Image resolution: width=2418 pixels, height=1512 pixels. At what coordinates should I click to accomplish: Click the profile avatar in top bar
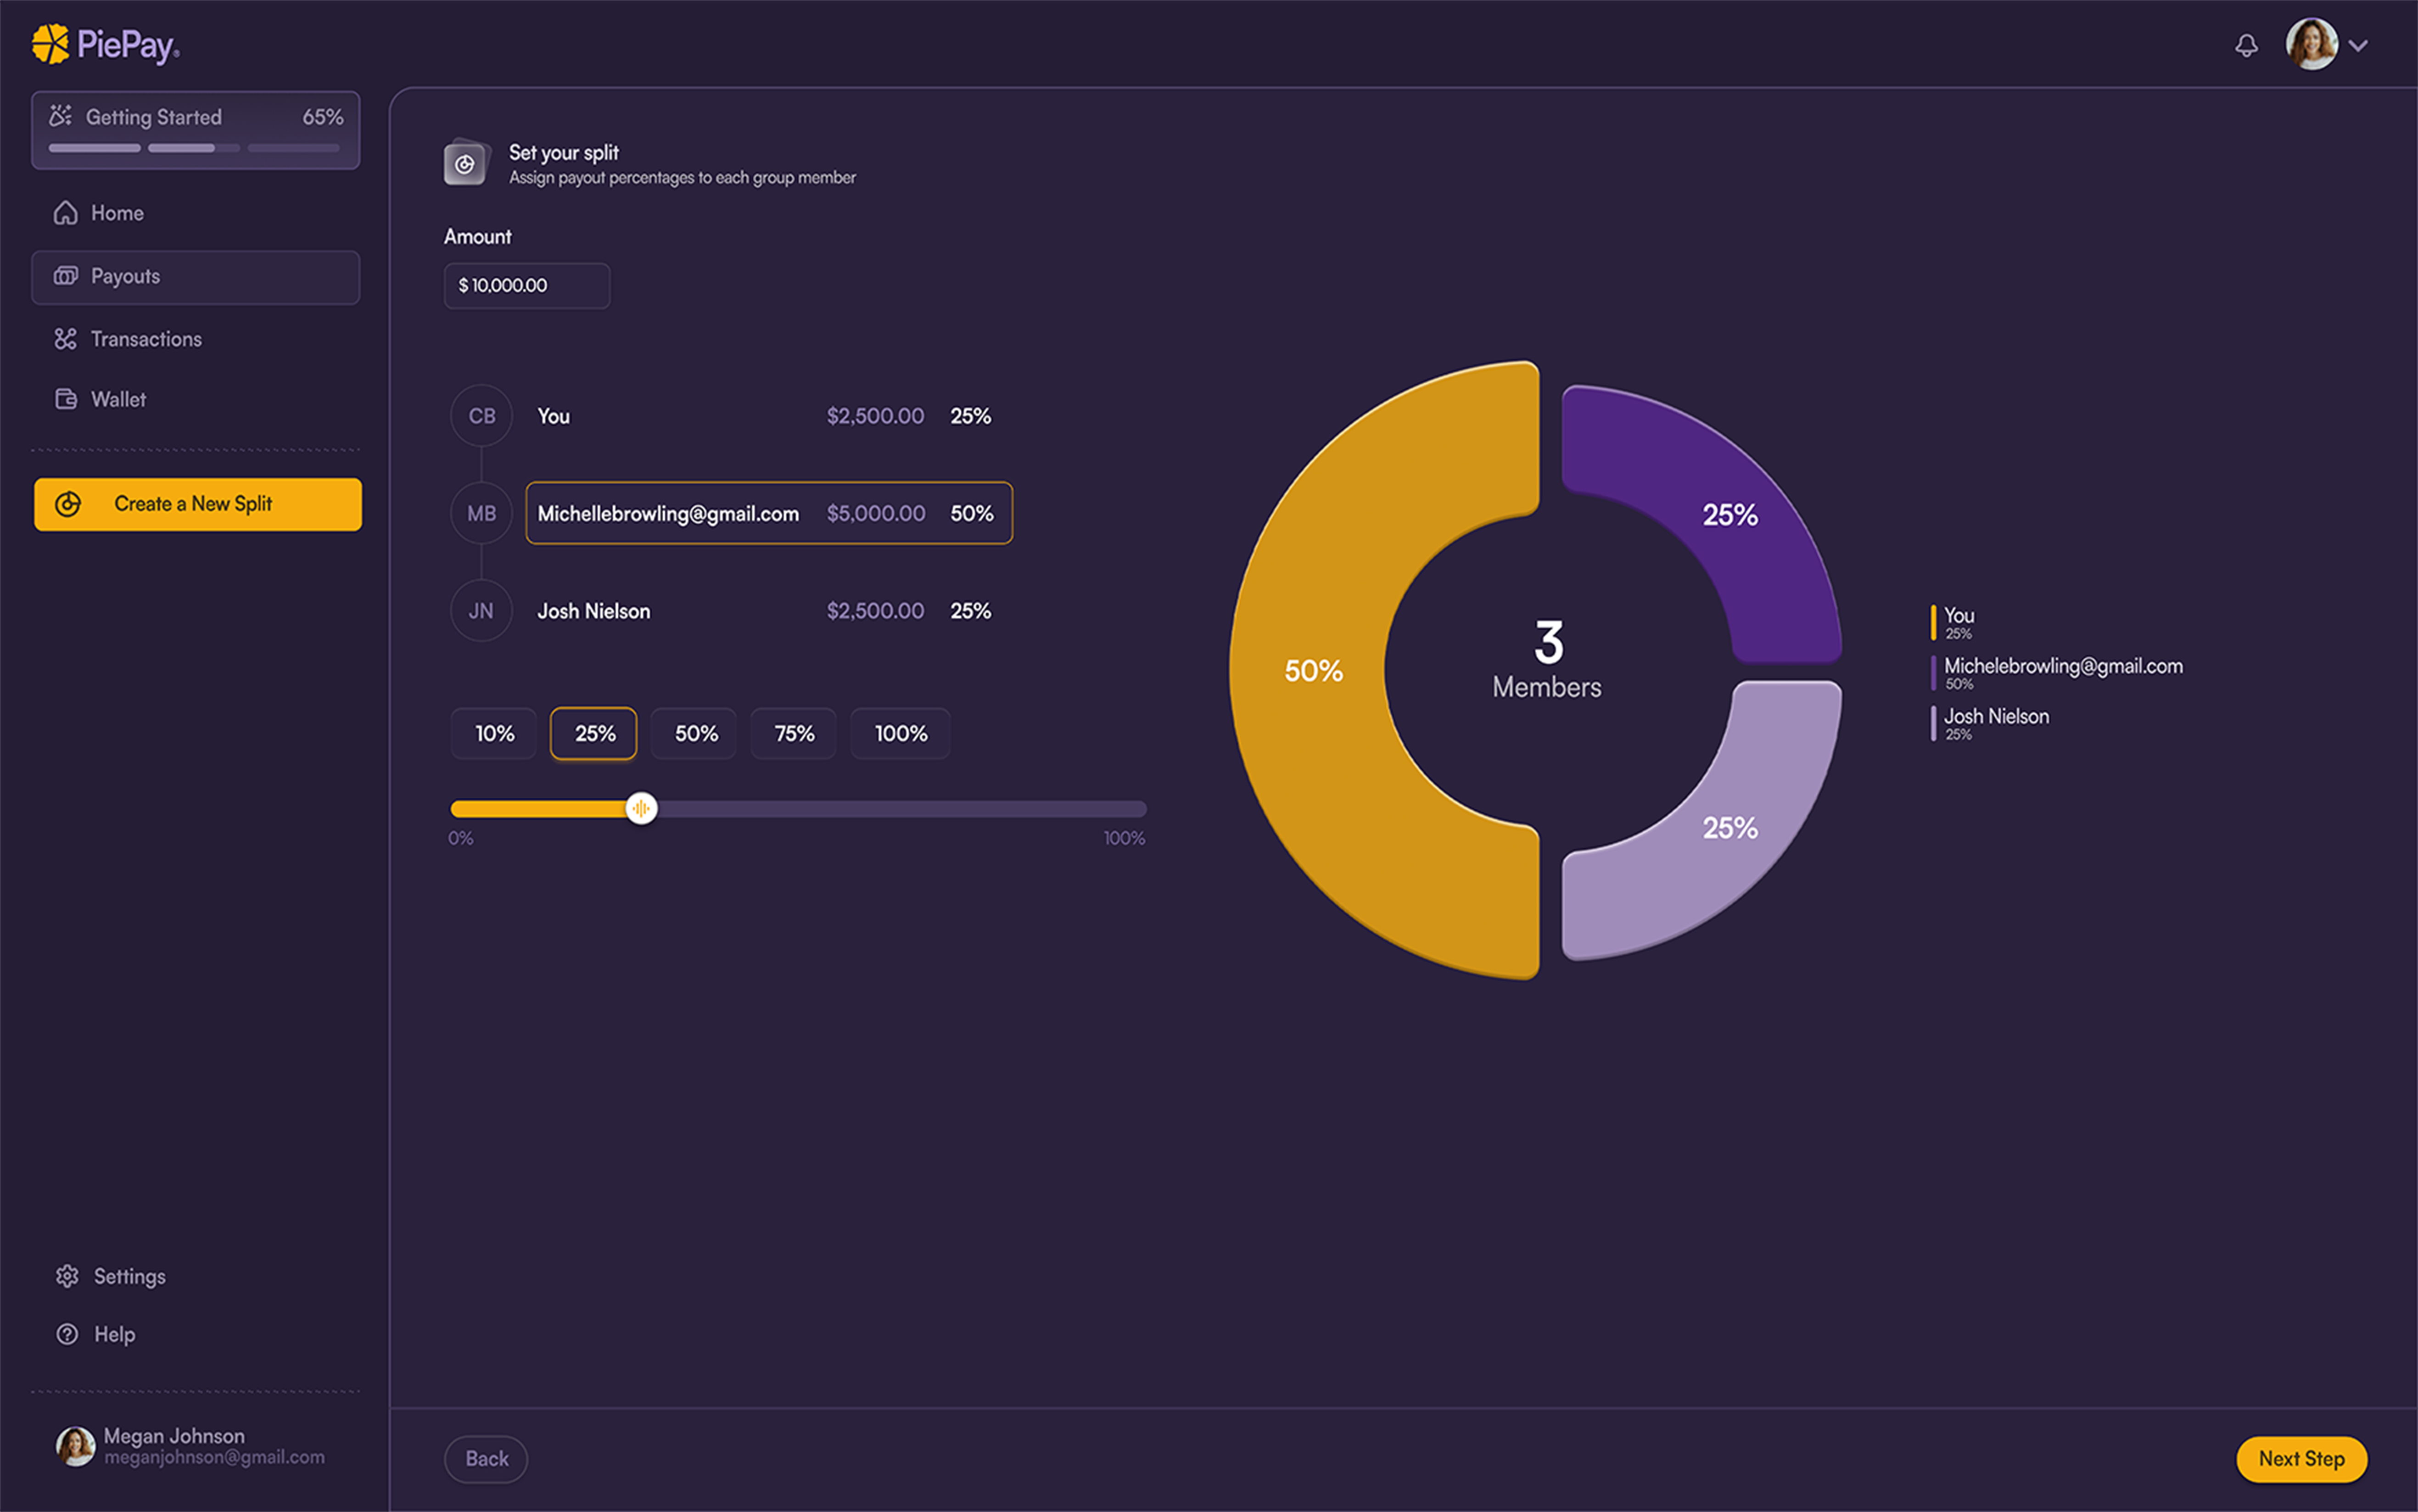(x=2311, y=44)
